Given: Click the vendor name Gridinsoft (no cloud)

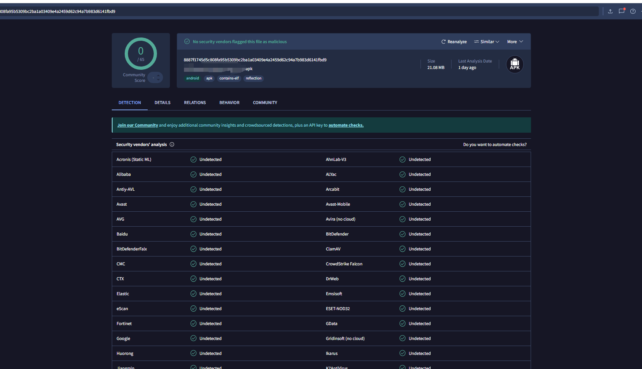Looking at the screenshot, I should click(x=345, y=338).
